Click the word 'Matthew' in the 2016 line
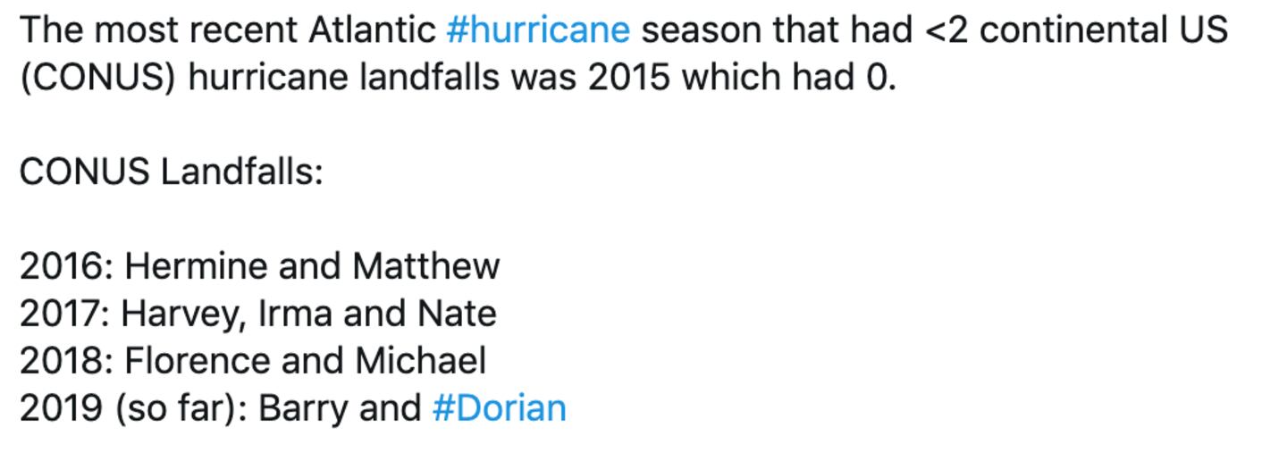Screen dimensions: 1287x453 tap(426, 266)
